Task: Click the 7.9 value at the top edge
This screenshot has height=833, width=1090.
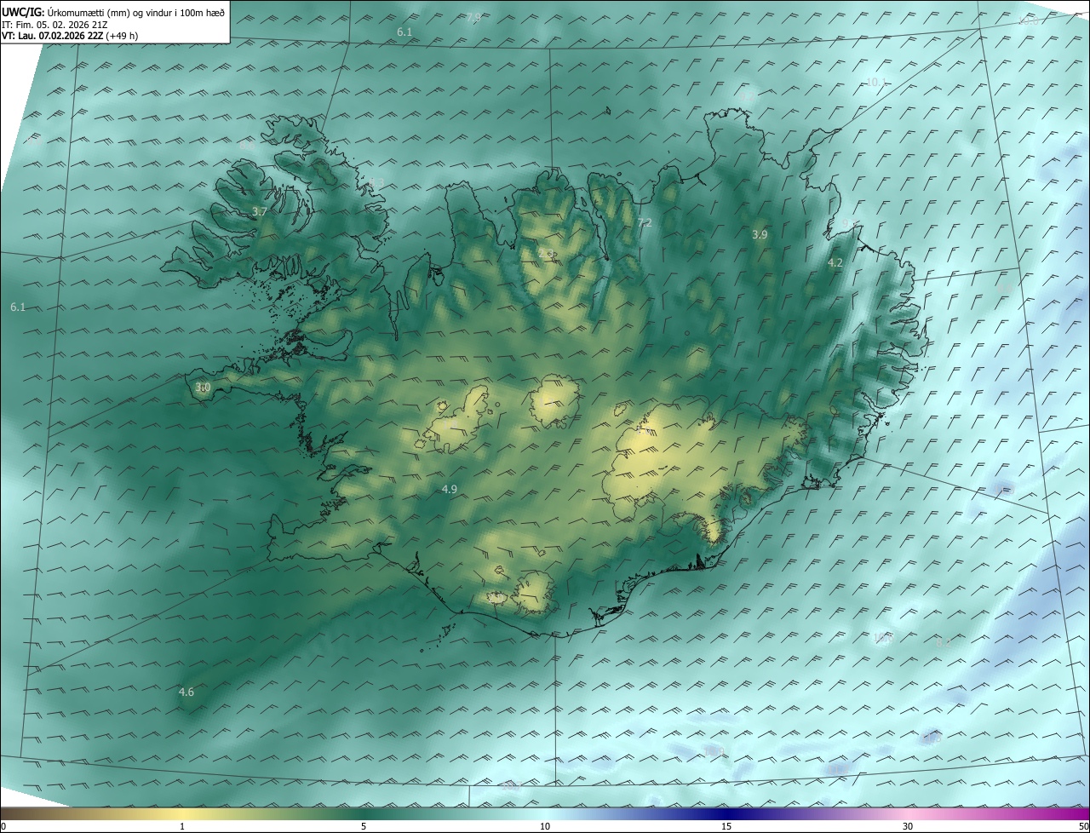Action: 473,17
